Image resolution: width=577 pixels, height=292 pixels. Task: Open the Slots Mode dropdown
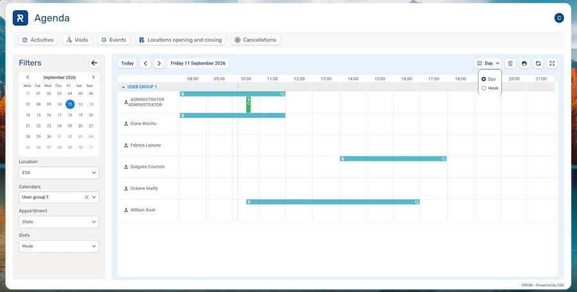pyautogui.click(x=59, y=246)
